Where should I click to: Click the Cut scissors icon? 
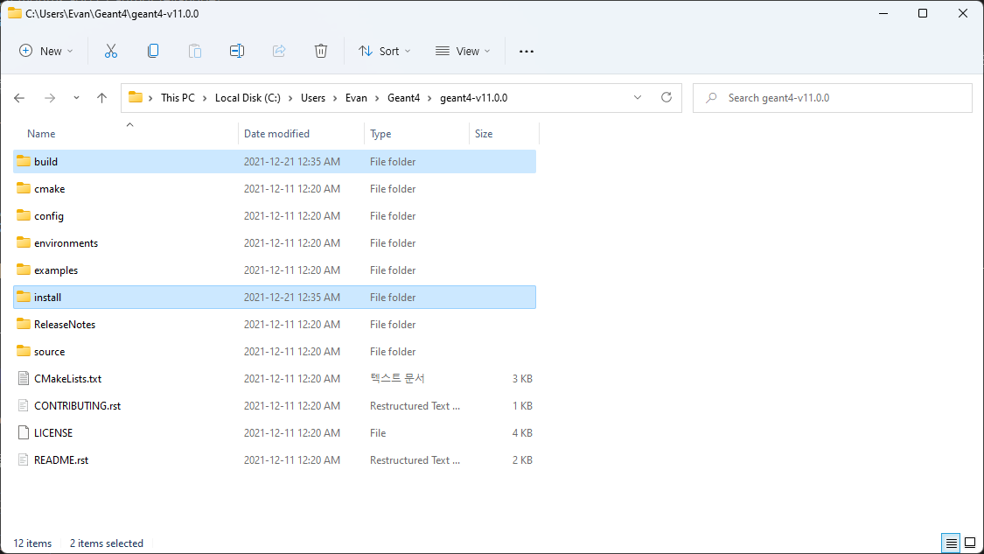click(x=111, y=51)
